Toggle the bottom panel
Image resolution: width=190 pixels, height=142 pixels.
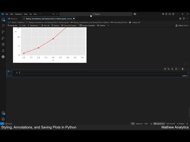[x=170, y=14]
